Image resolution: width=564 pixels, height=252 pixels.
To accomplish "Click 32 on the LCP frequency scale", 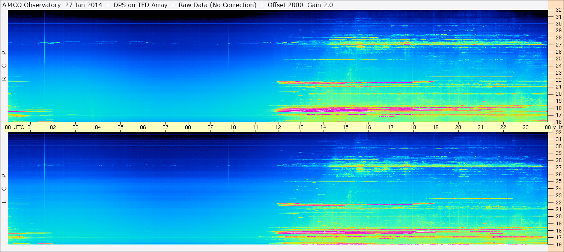I will pyautogui.click(x=558, y=132).
